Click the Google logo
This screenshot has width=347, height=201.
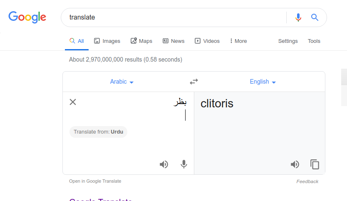pyautogui.click(x=27, y=17)
